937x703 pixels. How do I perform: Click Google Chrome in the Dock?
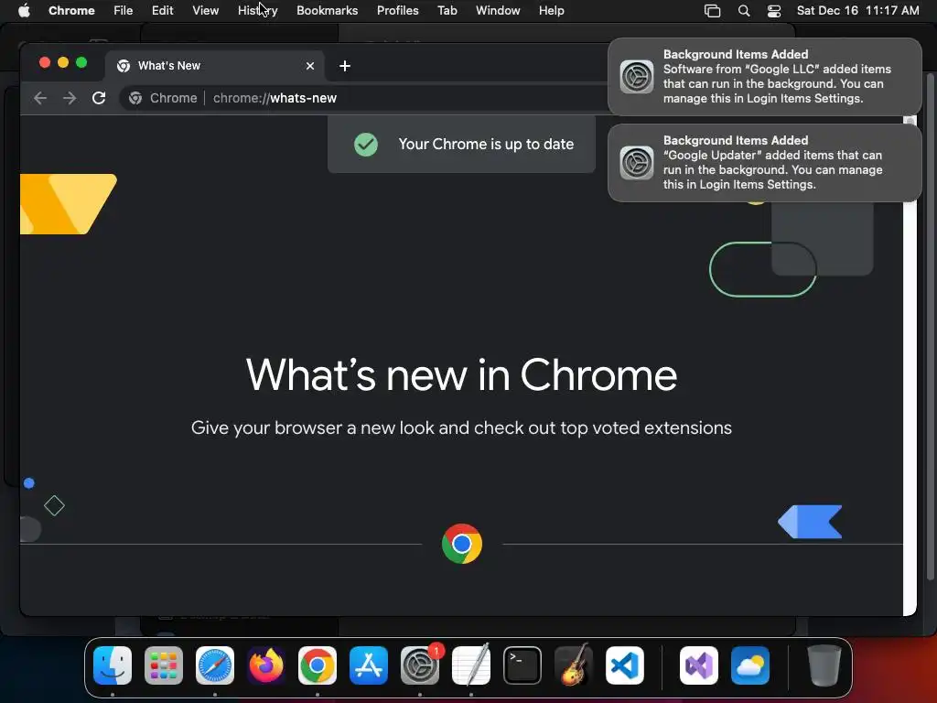pyautogui.click(x=318, y=665)
